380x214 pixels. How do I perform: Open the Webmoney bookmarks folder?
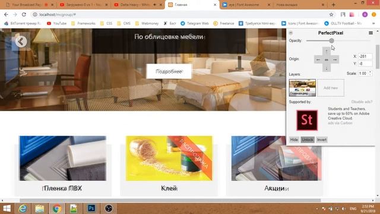coord(147,23)
